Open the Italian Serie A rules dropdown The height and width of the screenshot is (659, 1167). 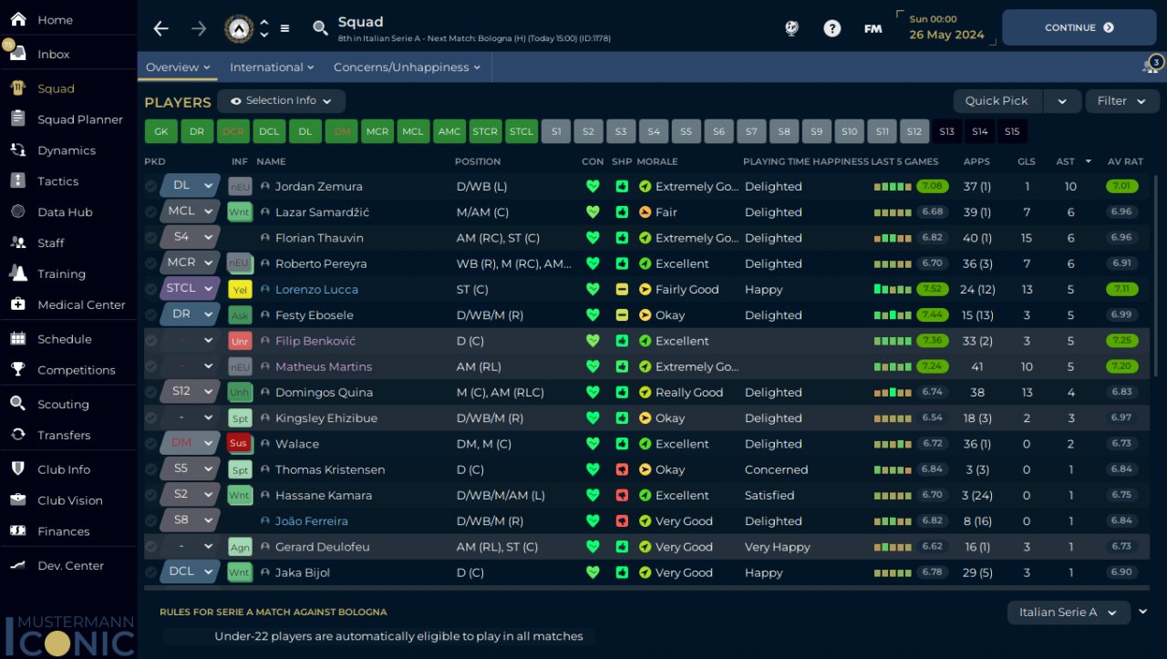pos(1069,613)
